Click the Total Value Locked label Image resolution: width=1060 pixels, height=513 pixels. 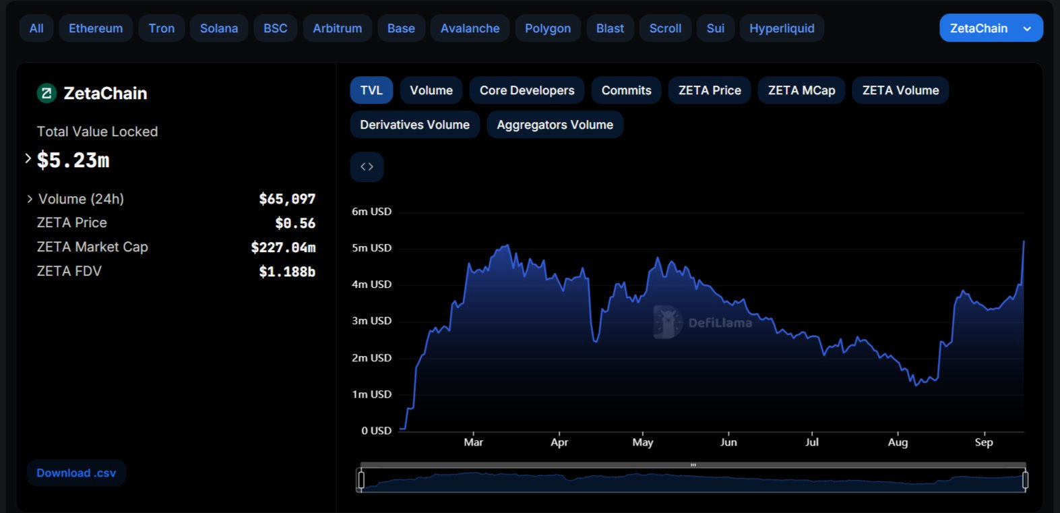point(97,131)
